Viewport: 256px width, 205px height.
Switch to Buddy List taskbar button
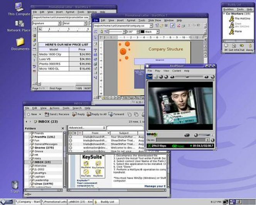[106, 202]
